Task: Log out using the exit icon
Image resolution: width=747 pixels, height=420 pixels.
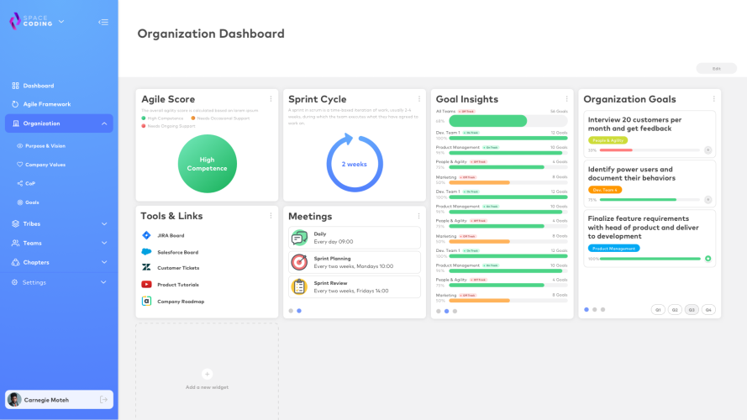Action: click(x=103, y=400)
